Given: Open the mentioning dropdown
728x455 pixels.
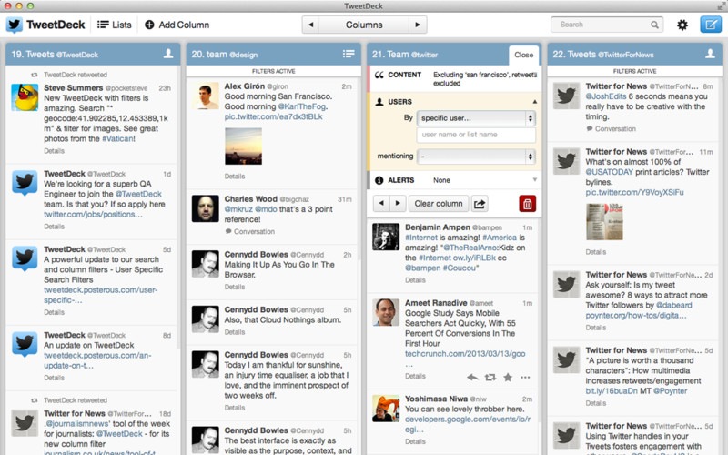Looking at the screenshot, I should tap(476, 157).
